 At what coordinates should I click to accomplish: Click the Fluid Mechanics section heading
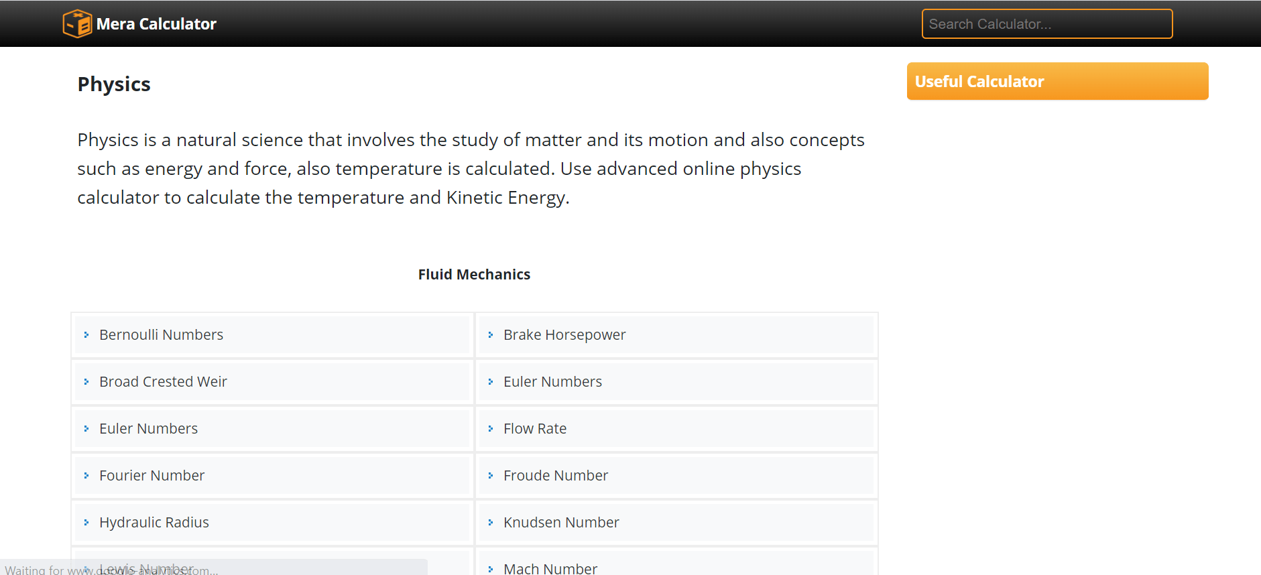coord(474,274)
